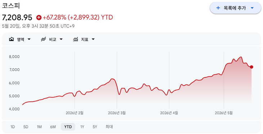Click the 7,208.95 index value
263x134 pixels.
(17, 17)
